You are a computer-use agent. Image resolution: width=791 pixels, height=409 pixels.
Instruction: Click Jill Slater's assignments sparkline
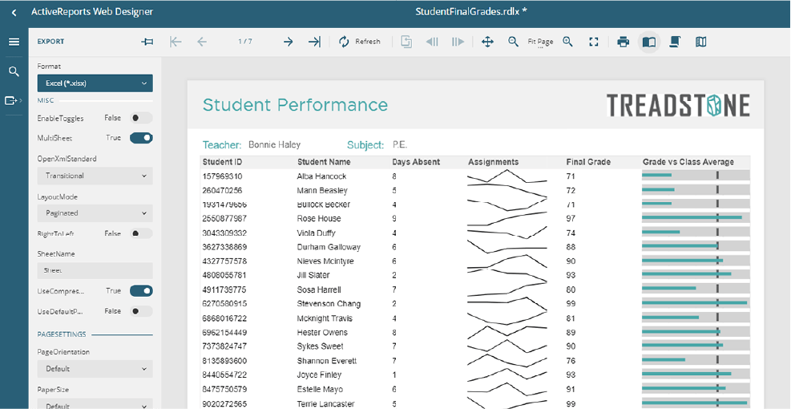coord(507,275)
